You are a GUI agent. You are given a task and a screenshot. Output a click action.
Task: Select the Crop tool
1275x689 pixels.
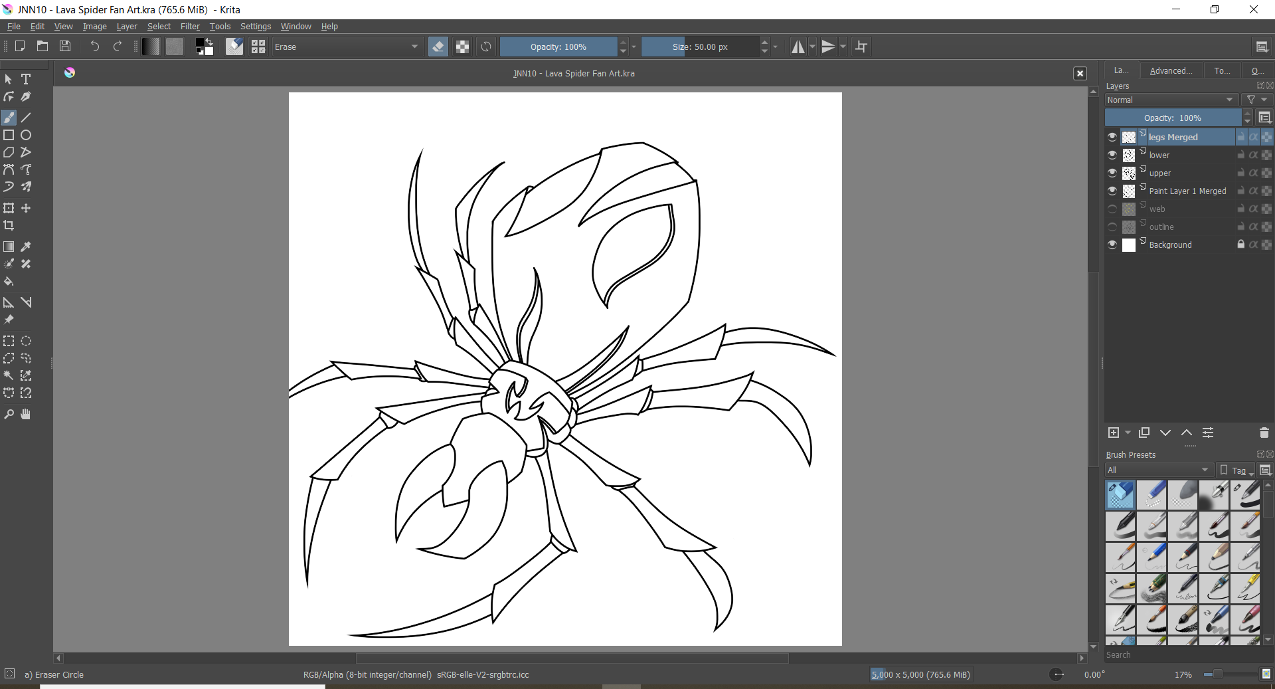[9, 225]
